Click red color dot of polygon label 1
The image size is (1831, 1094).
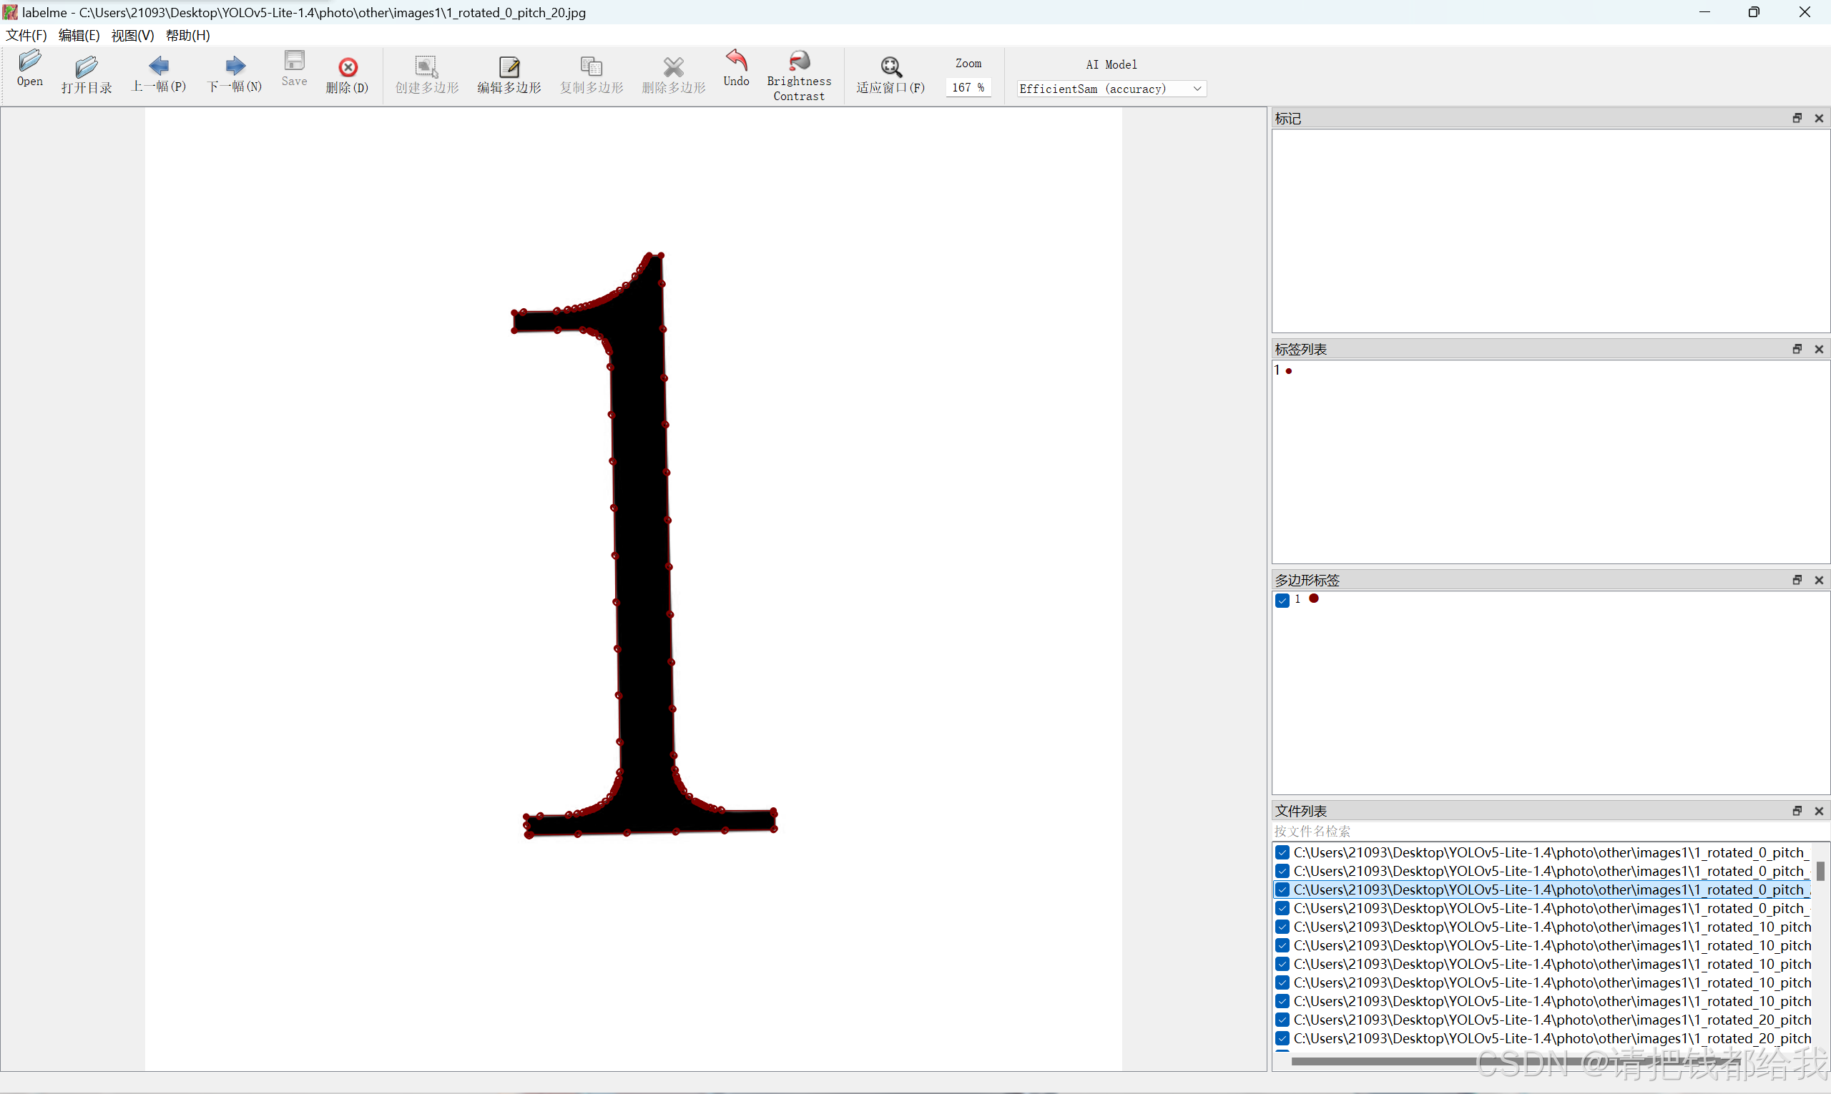click(x=1313, y=598)
